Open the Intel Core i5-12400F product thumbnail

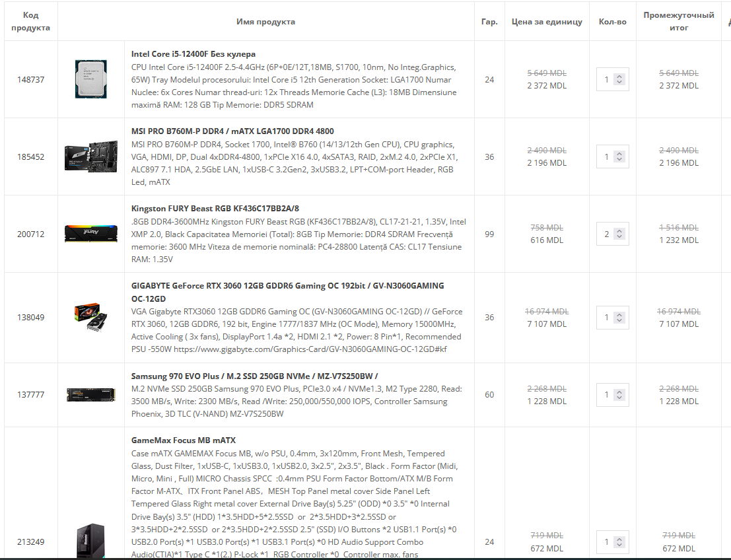tap(91, 79)
